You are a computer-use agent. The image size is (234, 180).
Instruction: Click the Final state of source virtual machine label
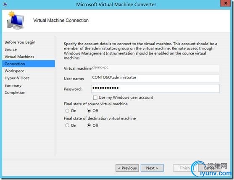(96, 104)
